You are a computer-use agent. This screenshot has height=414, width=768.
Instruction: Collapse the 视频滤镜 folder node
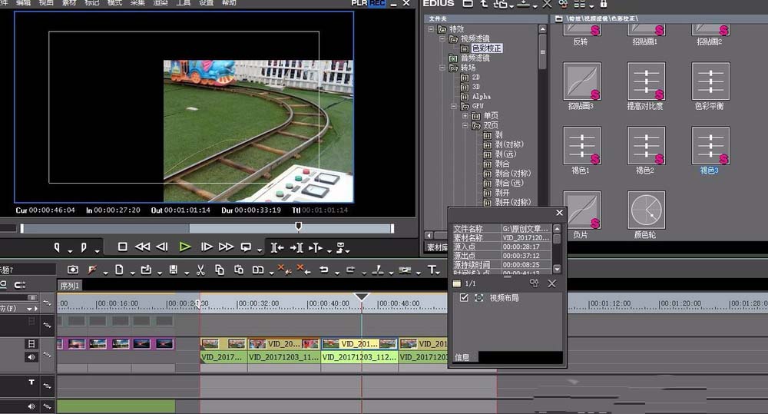click(x=442, y=38)
